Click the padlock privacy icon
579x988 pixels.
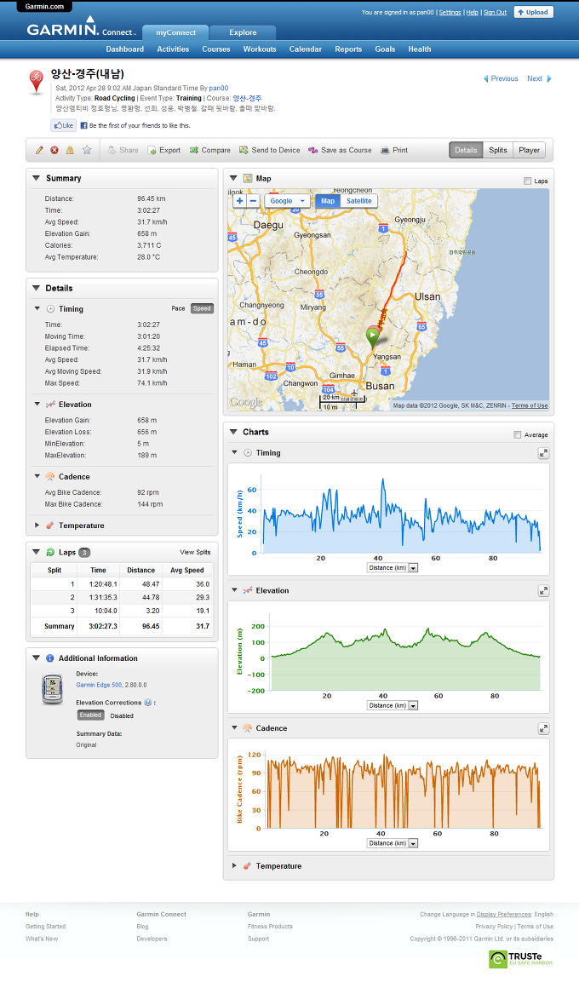coord(70,150)
